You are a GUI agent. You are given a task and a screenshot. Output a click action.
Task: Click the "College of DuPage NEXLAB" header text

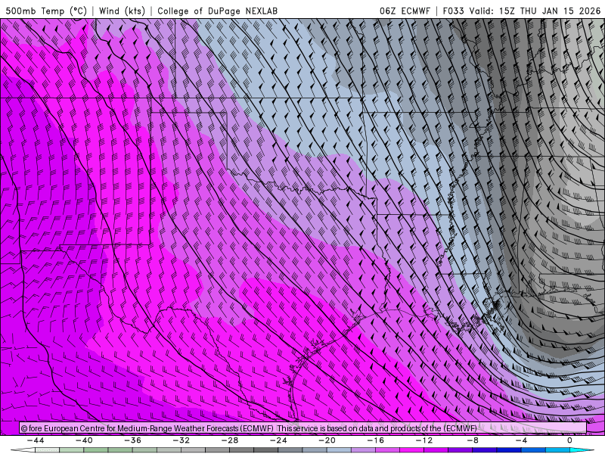click(x=217, y=11)
